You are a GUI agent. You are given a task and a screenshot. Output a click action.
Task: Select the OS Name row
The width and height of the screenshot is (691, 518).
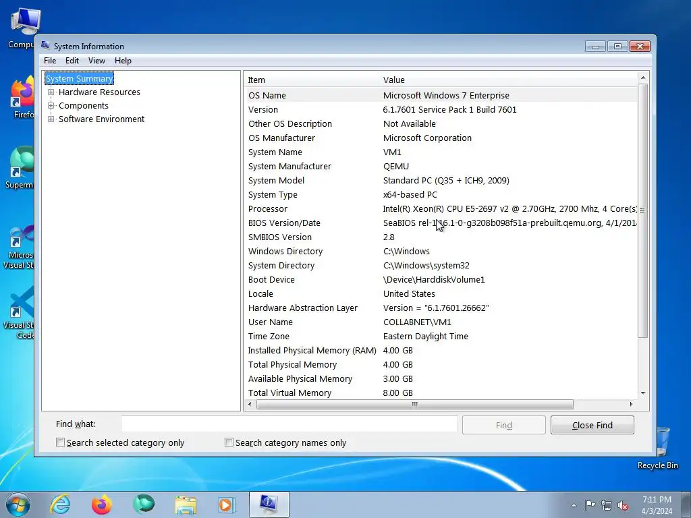pyautogui.click(x=441, y=95)
